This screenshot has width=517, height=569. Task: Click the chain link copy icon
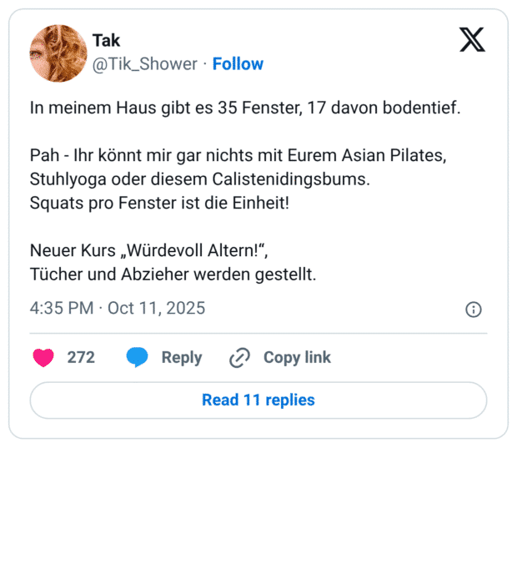(x=239, y=358)
